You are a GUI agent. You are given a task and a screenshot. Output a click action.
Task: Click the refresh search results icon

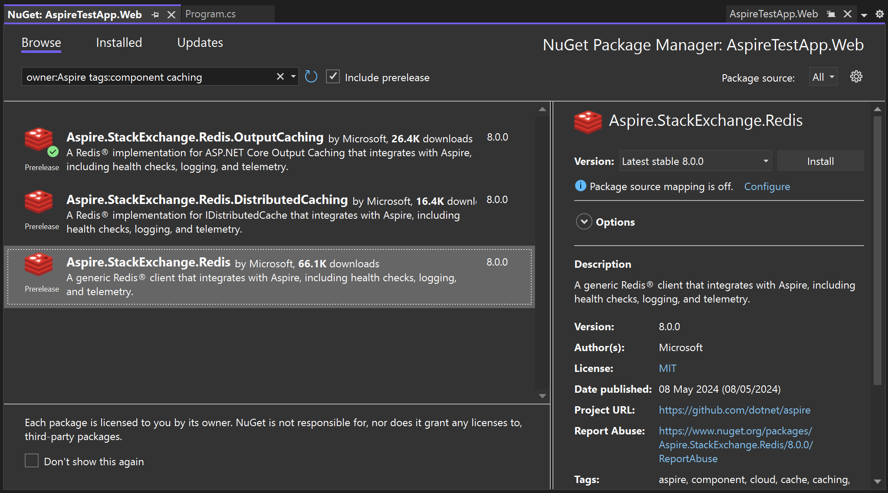pos(311,77)
